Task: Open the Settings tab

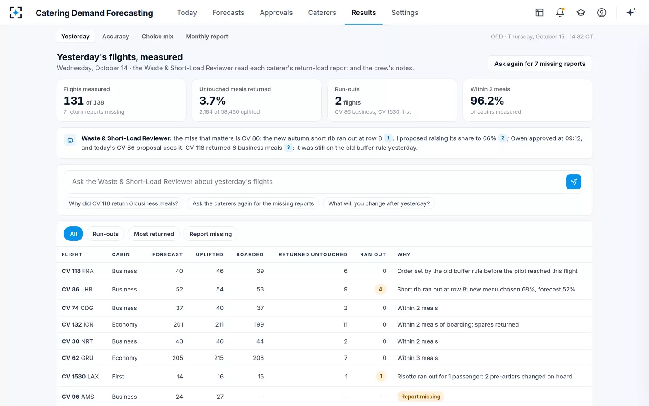Action: point(405,13)
